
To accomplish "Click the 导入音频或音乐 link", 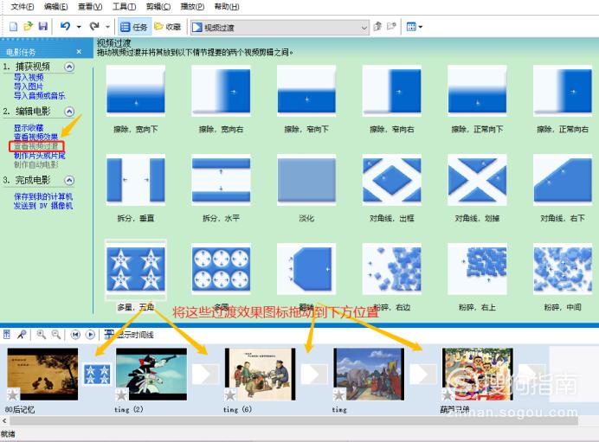I will 39,95.
